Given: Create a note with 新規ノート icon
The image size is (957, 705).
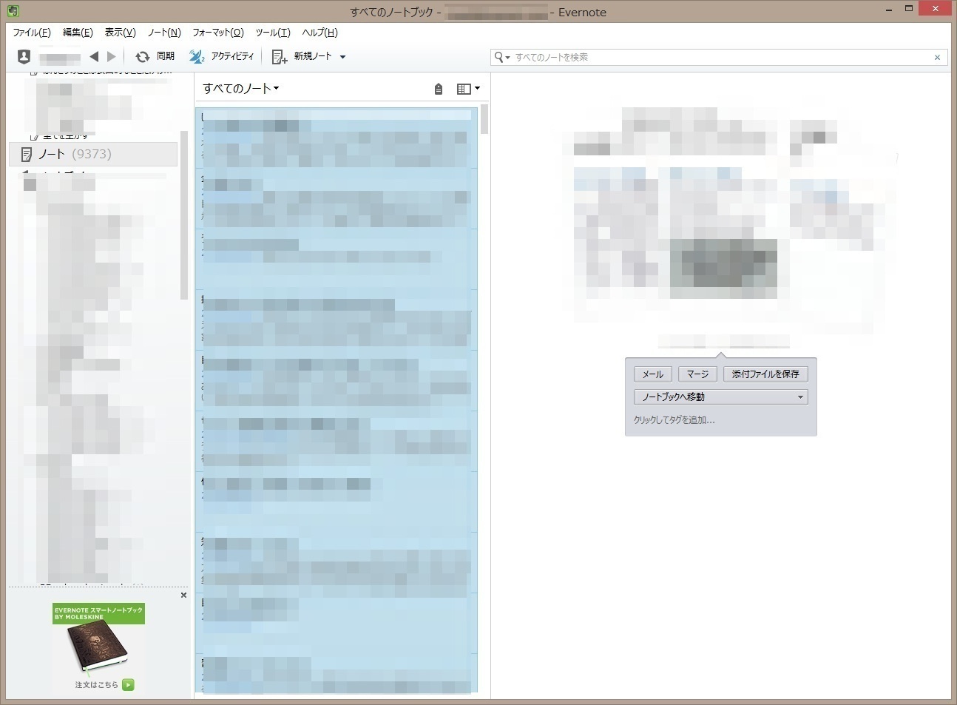Looking at the screenshot, I should point(280,56).
